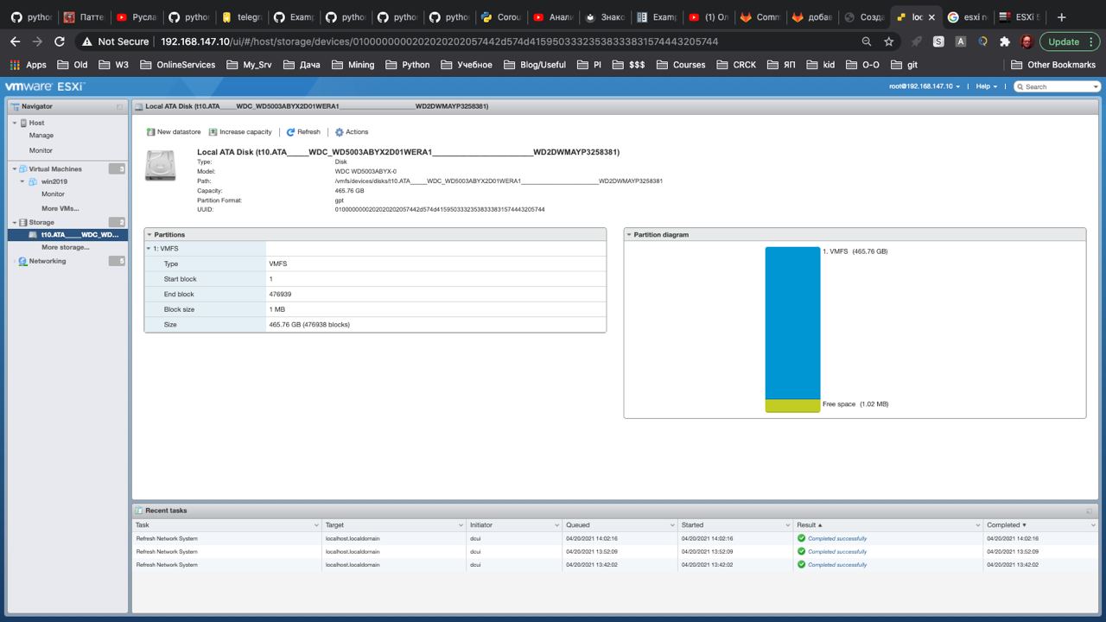
Task: Select Virtual Machines in Navigator
Action: point(55,169)
